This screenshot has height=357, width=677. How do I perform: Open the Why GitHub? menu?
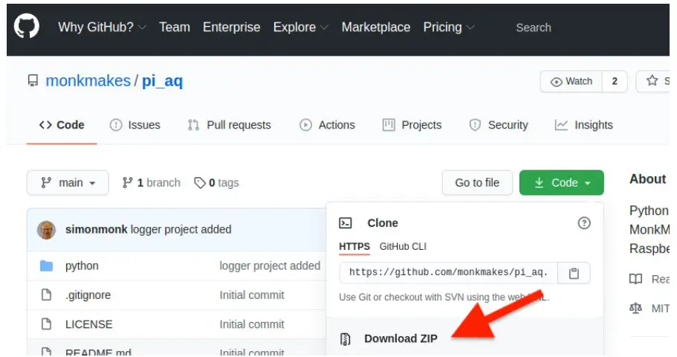click(x=103, y=28)
